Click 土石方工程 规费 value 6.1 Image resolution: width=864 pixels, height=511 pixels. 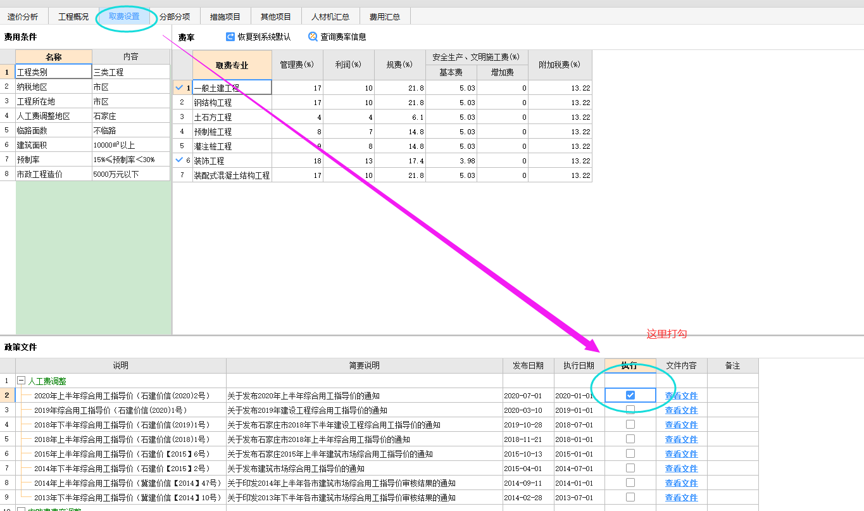[400, 117]
